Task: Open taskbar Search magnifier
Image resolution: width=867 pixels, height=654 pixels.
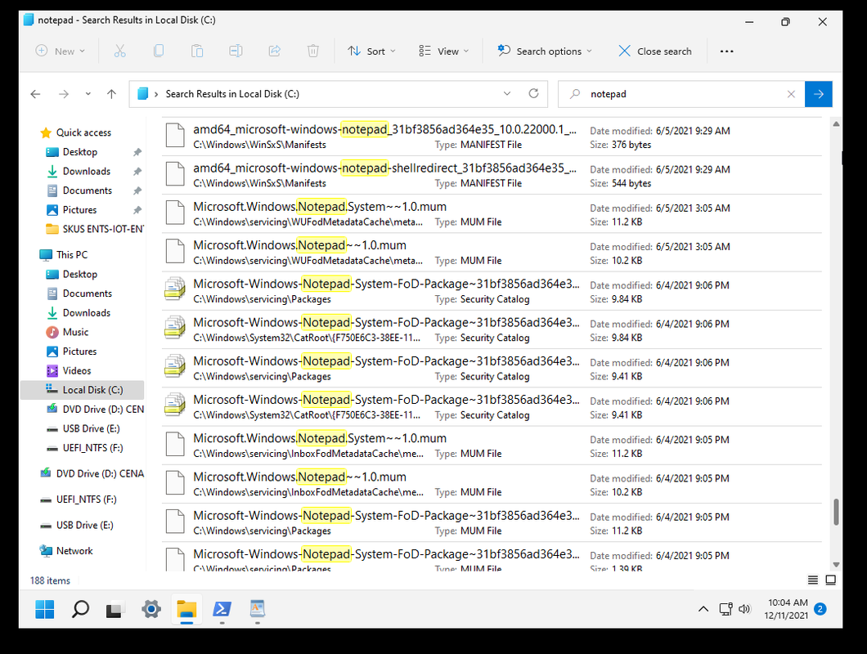Action: tap(81, 609)
